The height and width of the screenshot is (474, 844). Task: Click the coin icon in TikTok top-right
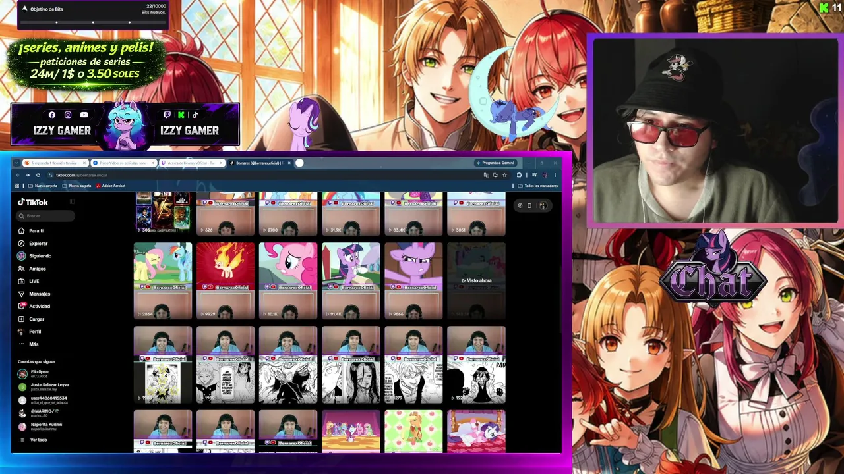520,205
